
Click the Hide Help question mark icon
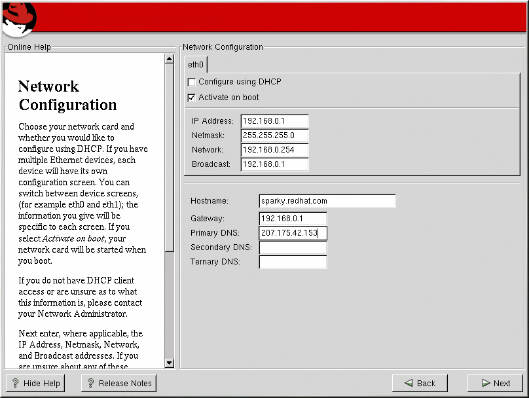[x=16, y=383]
